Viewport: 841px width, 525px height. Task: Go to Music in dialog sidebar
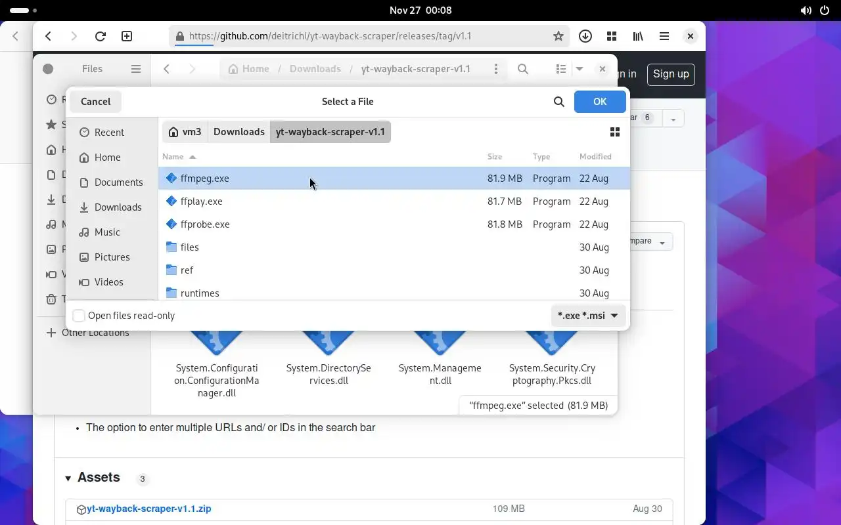click(x=112, y=232)
